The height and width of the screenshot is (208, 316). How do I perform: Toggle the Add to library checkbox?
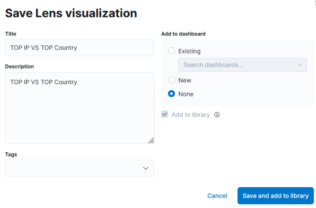point(165,114)
